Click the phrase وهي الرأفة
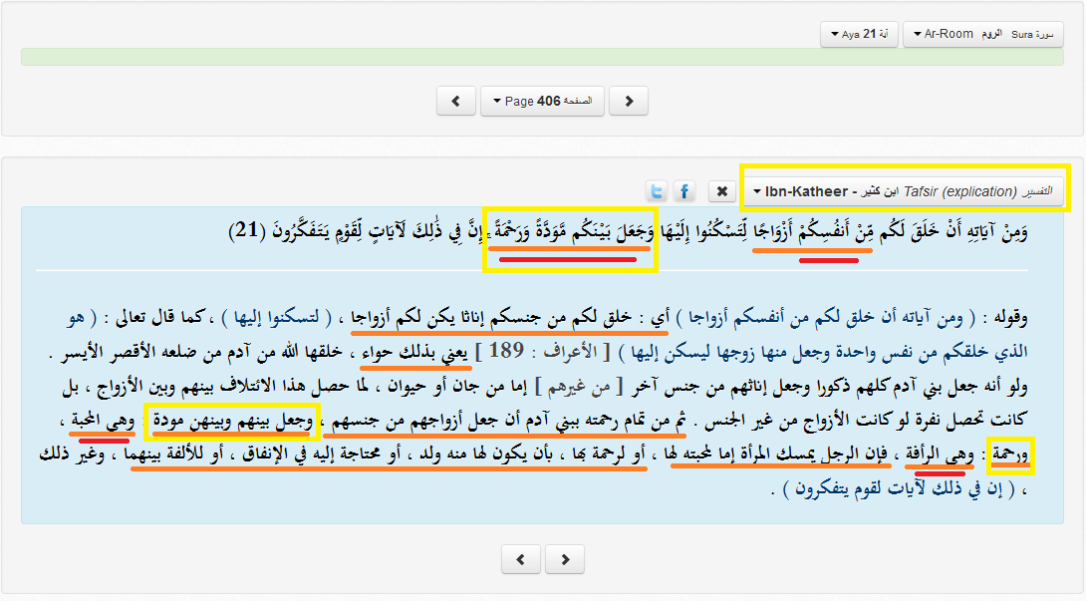The image size is (1086, 601). (940, 454)
